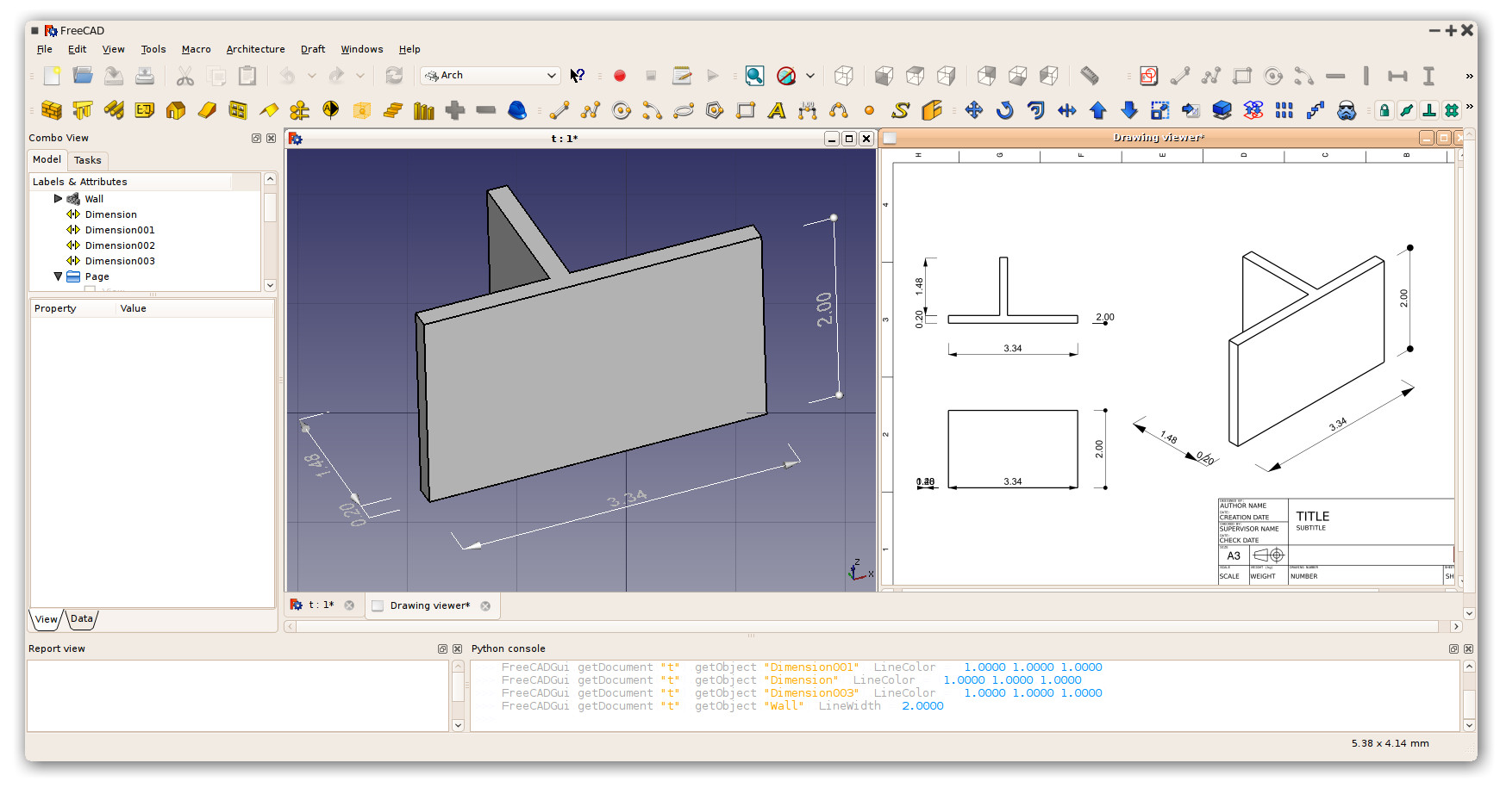Toggle the grid snap button

1452,110
